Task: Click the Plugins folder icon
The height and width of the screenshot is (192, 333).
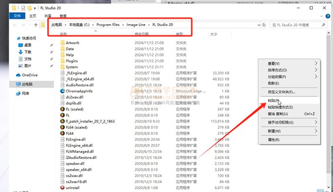Action: pyautogui.click(x=62, y=61)
